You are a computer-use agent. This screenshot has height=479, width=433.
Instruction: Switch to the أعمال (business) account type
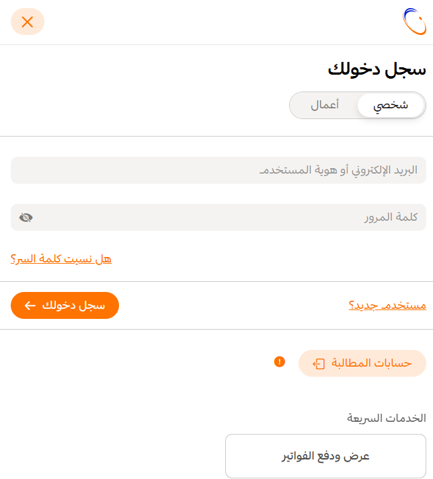pyautogui.click(x=325, y=106)
